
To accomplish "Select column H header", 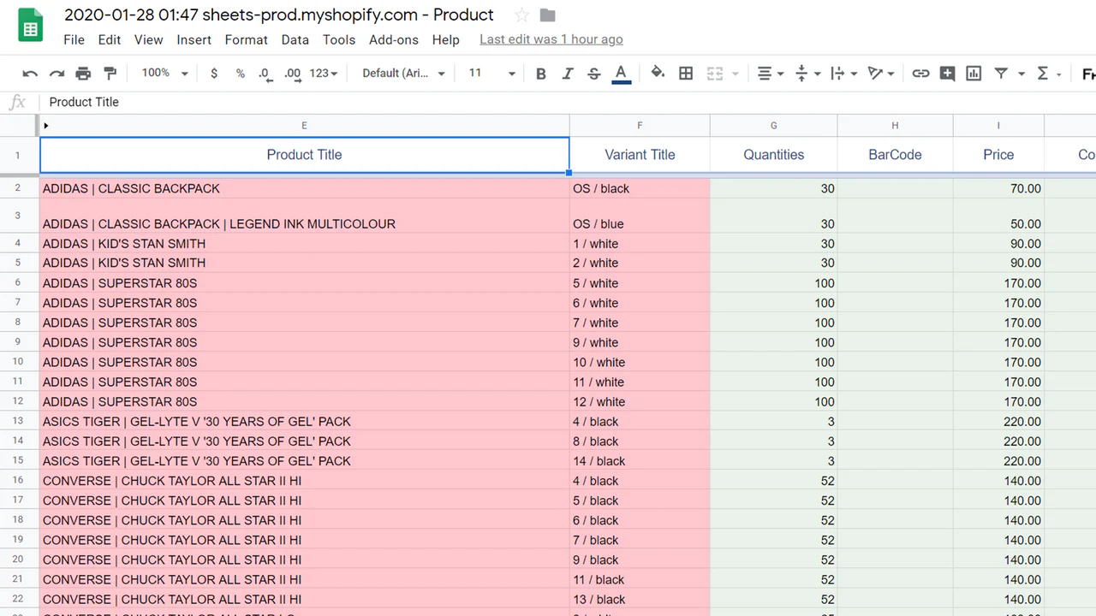I will [x=895, y=126].
